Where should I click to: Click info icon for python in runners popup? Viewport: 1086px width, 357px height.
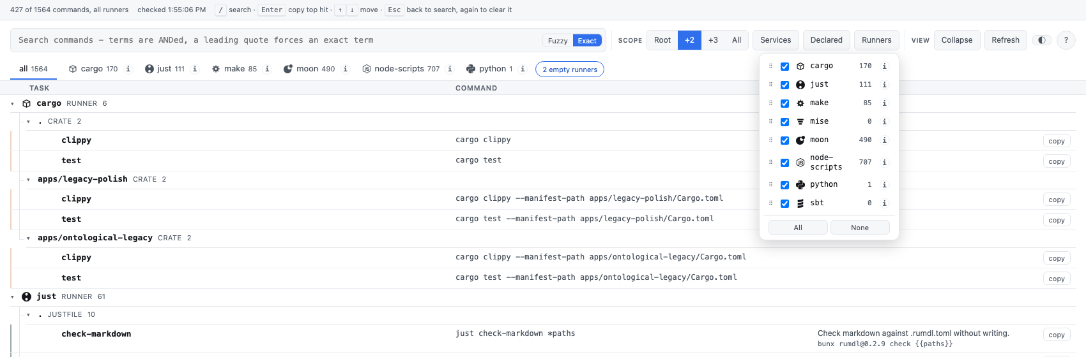884,185
